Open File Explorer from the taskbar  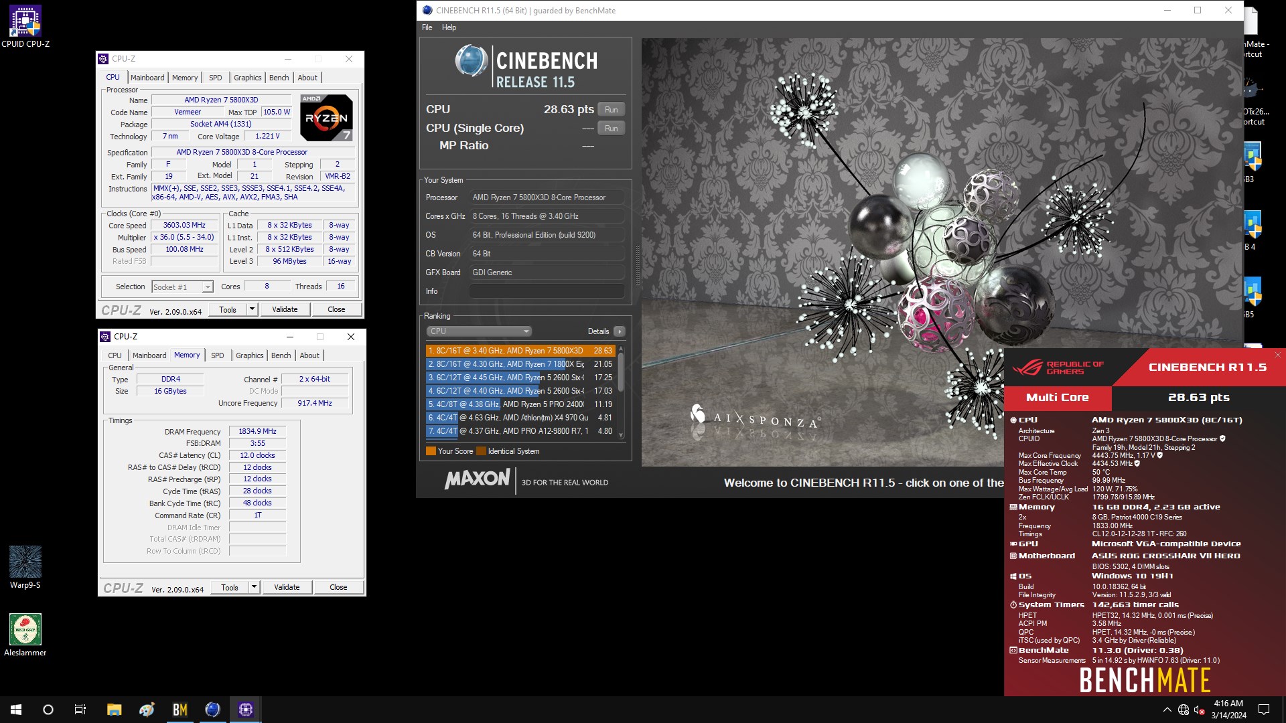click(x=114, y=710)
